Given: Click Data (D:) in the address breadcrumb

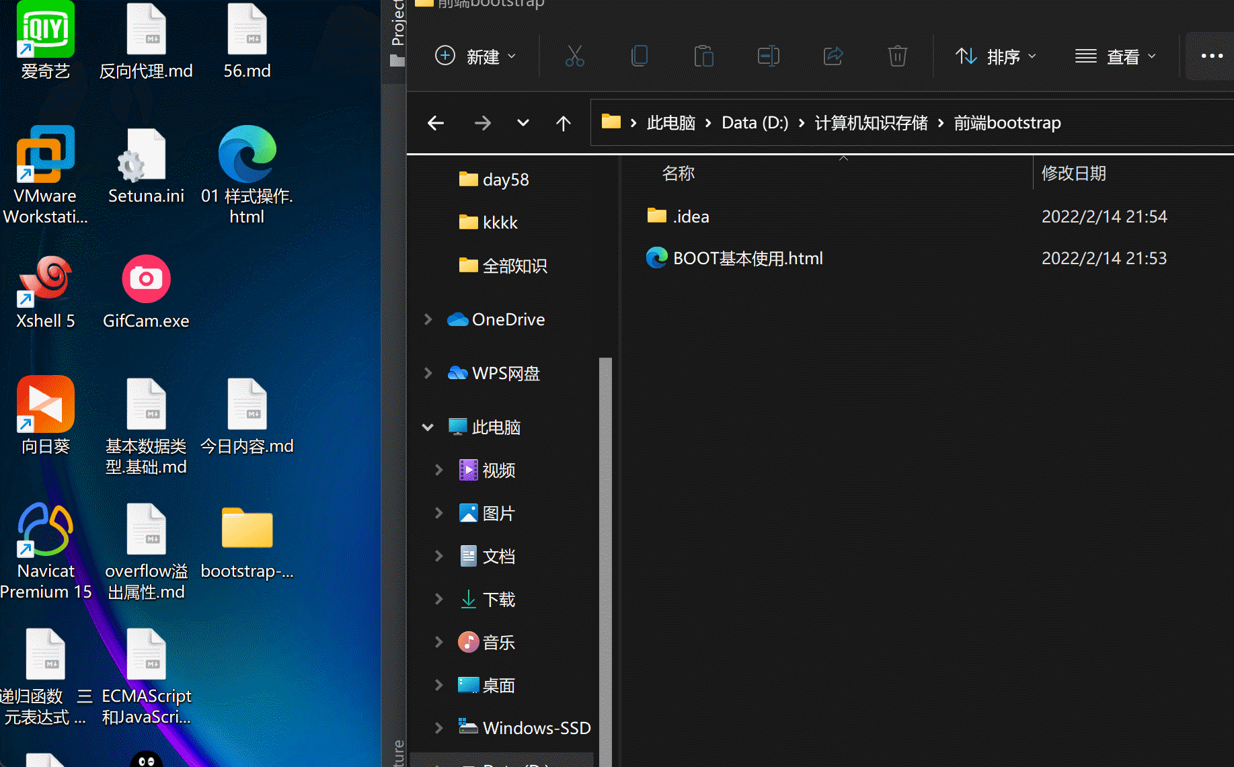Looking at the screenshot, I should click(755, 123).
